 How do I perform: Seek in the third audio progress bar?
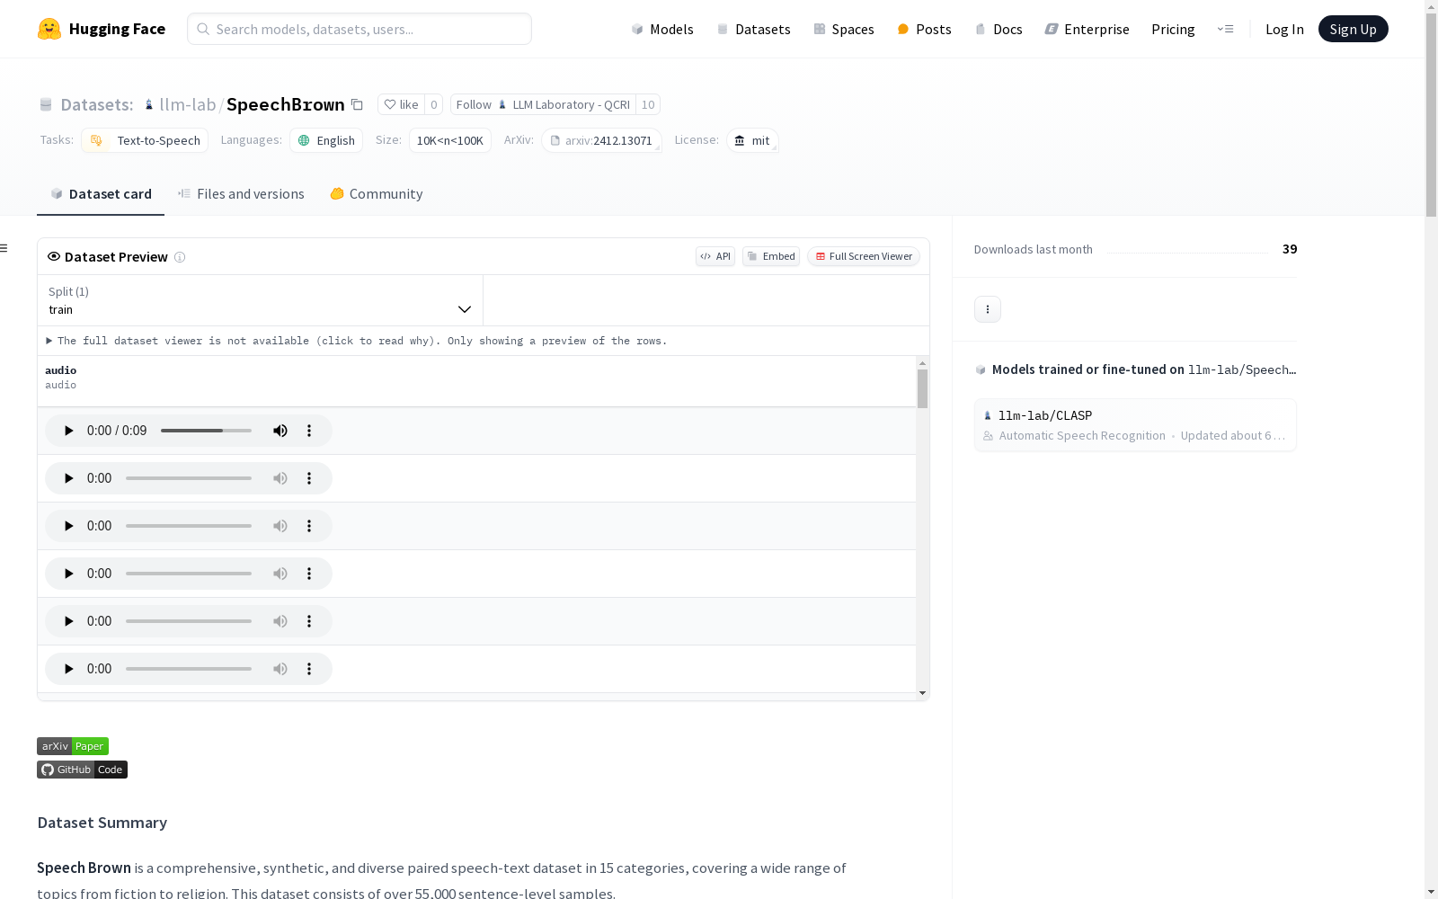point(189,526)
